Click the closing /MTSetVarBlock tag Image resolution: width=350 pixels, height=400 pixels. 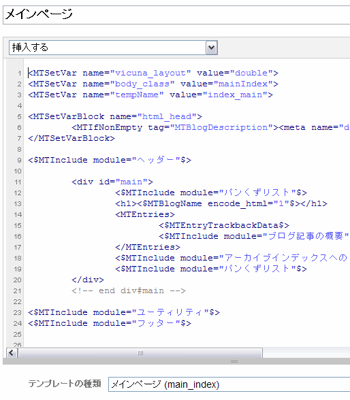(x=71, y=139)
